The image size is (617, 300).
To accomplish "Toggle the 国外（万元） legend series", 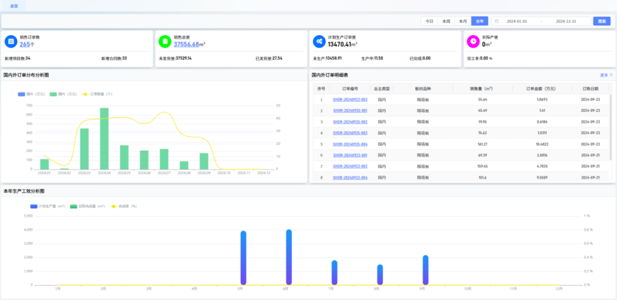I will [x=32, y=94].
